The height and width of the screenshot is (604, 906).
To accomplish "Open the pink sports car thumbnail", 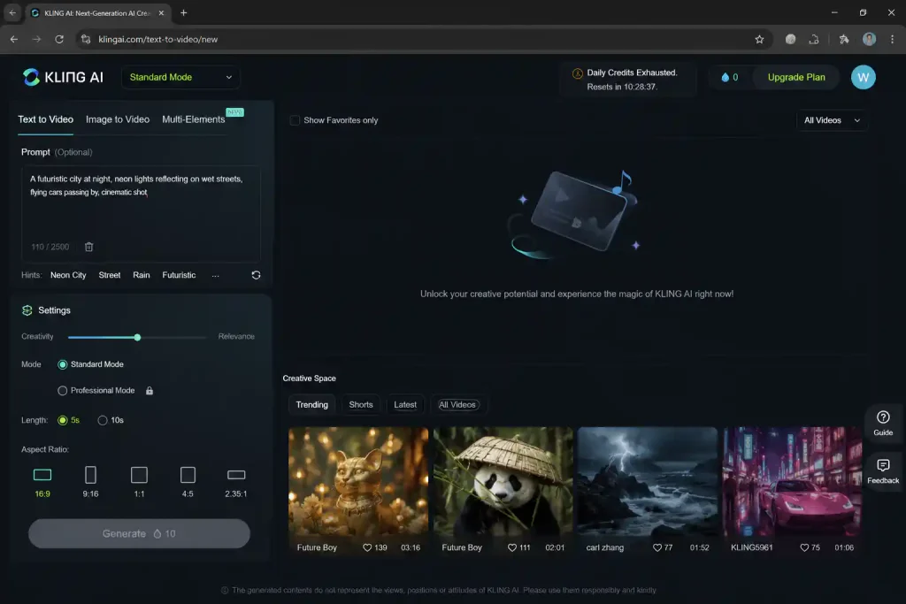I will coord(792,482).
